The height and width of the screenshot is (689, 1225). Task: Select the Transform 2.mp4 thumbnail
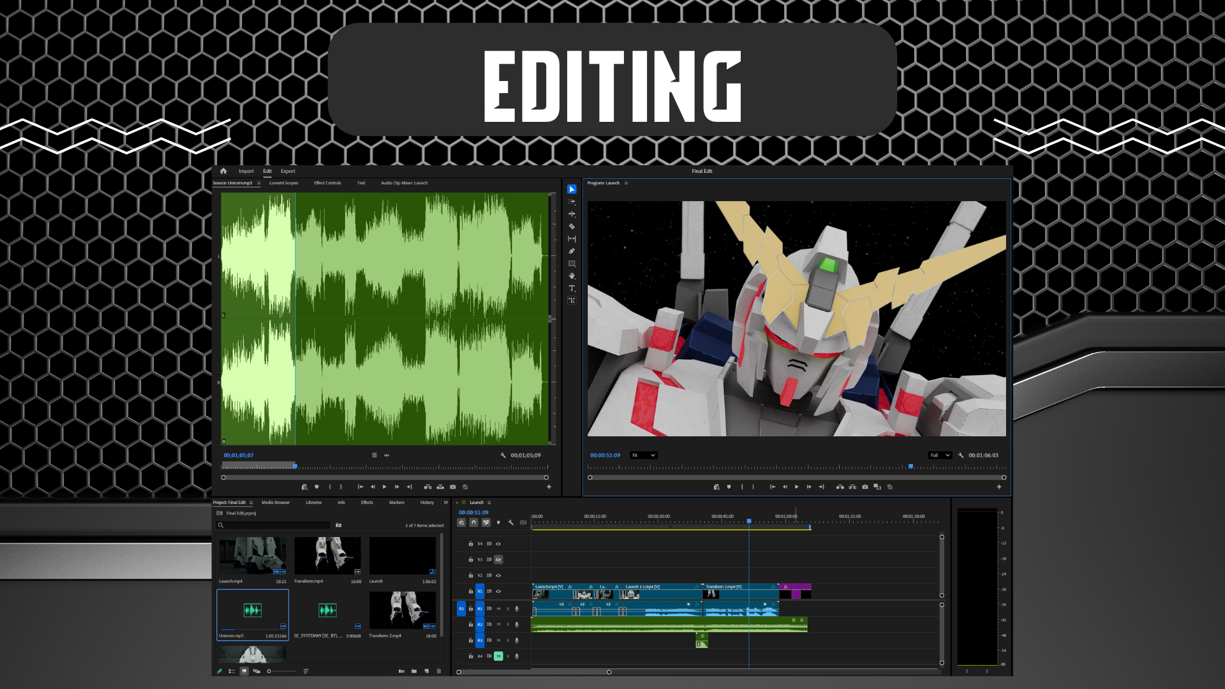tap(403, 611)
